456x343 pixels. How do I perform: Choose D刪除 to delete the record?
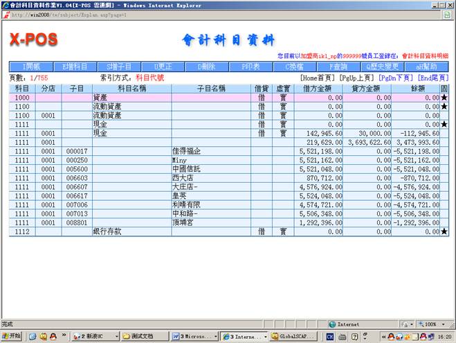pyautogui.click(x=206, y=67)
